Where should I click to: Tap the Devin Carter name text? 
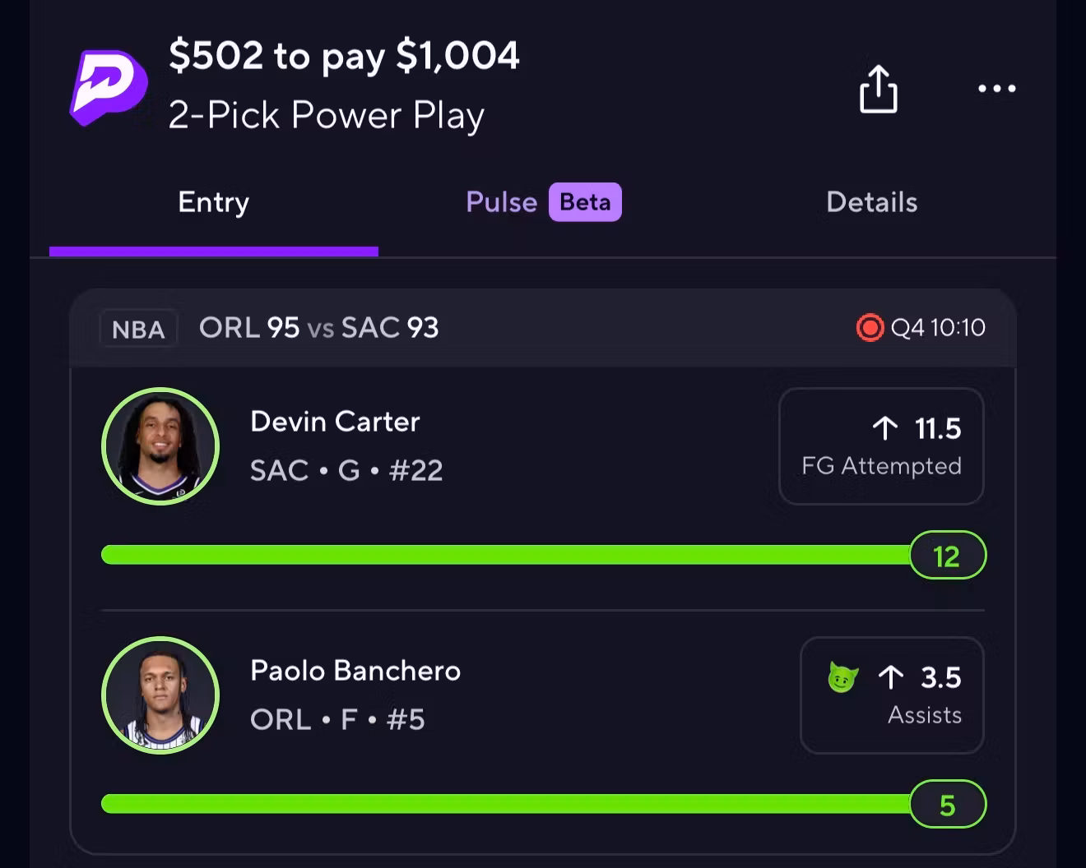335,422
